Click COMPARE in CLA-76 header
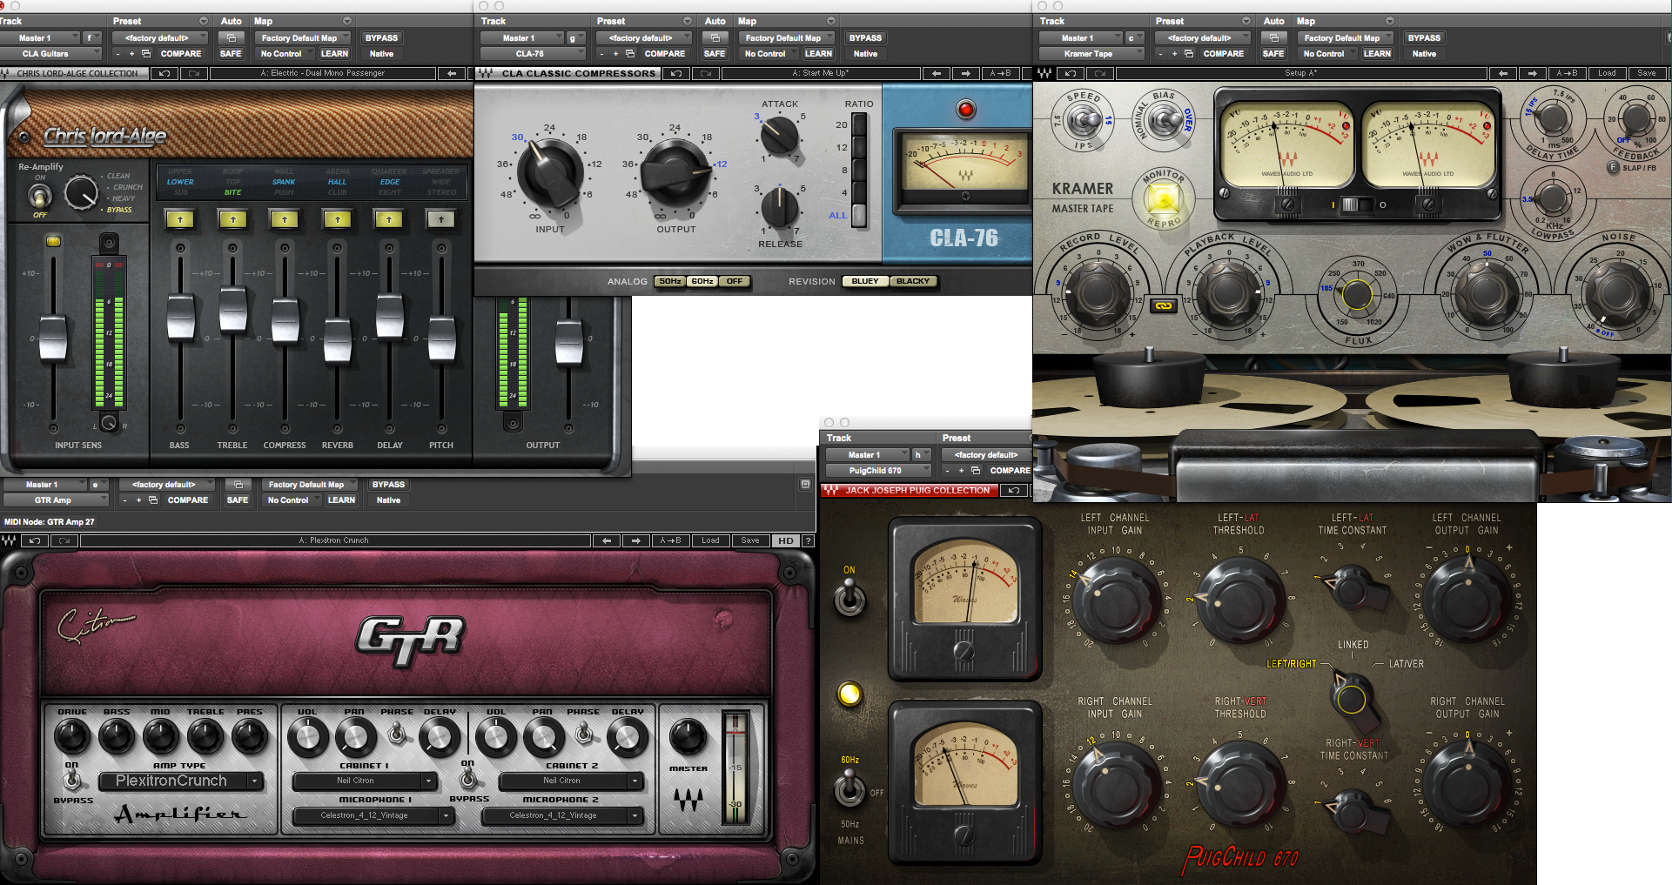The height and width of the screenshot is (885, 1672). pyautogui.click(x=664, y=54)
